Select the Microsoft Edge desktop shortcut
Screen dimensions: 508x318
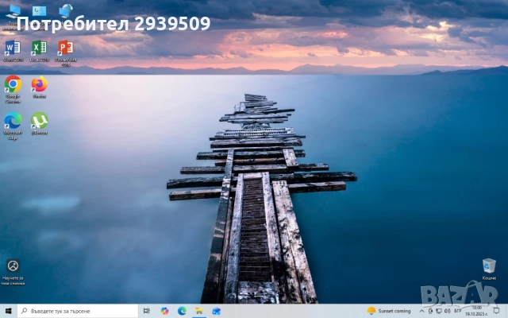(13, 126)
